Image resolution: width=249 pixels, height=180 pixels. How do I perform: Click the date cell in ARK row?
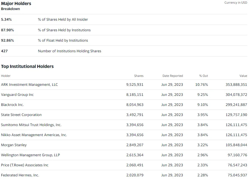tap(172, 85)
